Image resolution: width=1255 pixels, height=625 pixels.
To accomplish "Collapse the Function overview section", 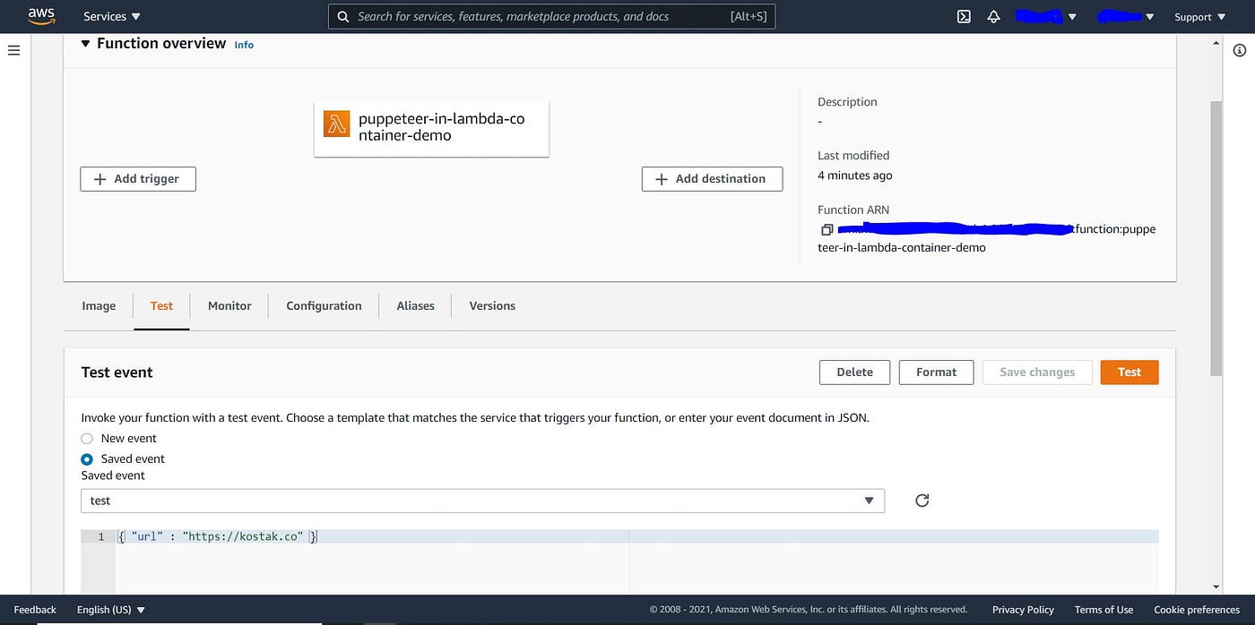I will point(86,43).
